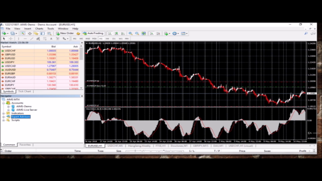Click the Tile Windows icon
322x181 pixels.
143,34
